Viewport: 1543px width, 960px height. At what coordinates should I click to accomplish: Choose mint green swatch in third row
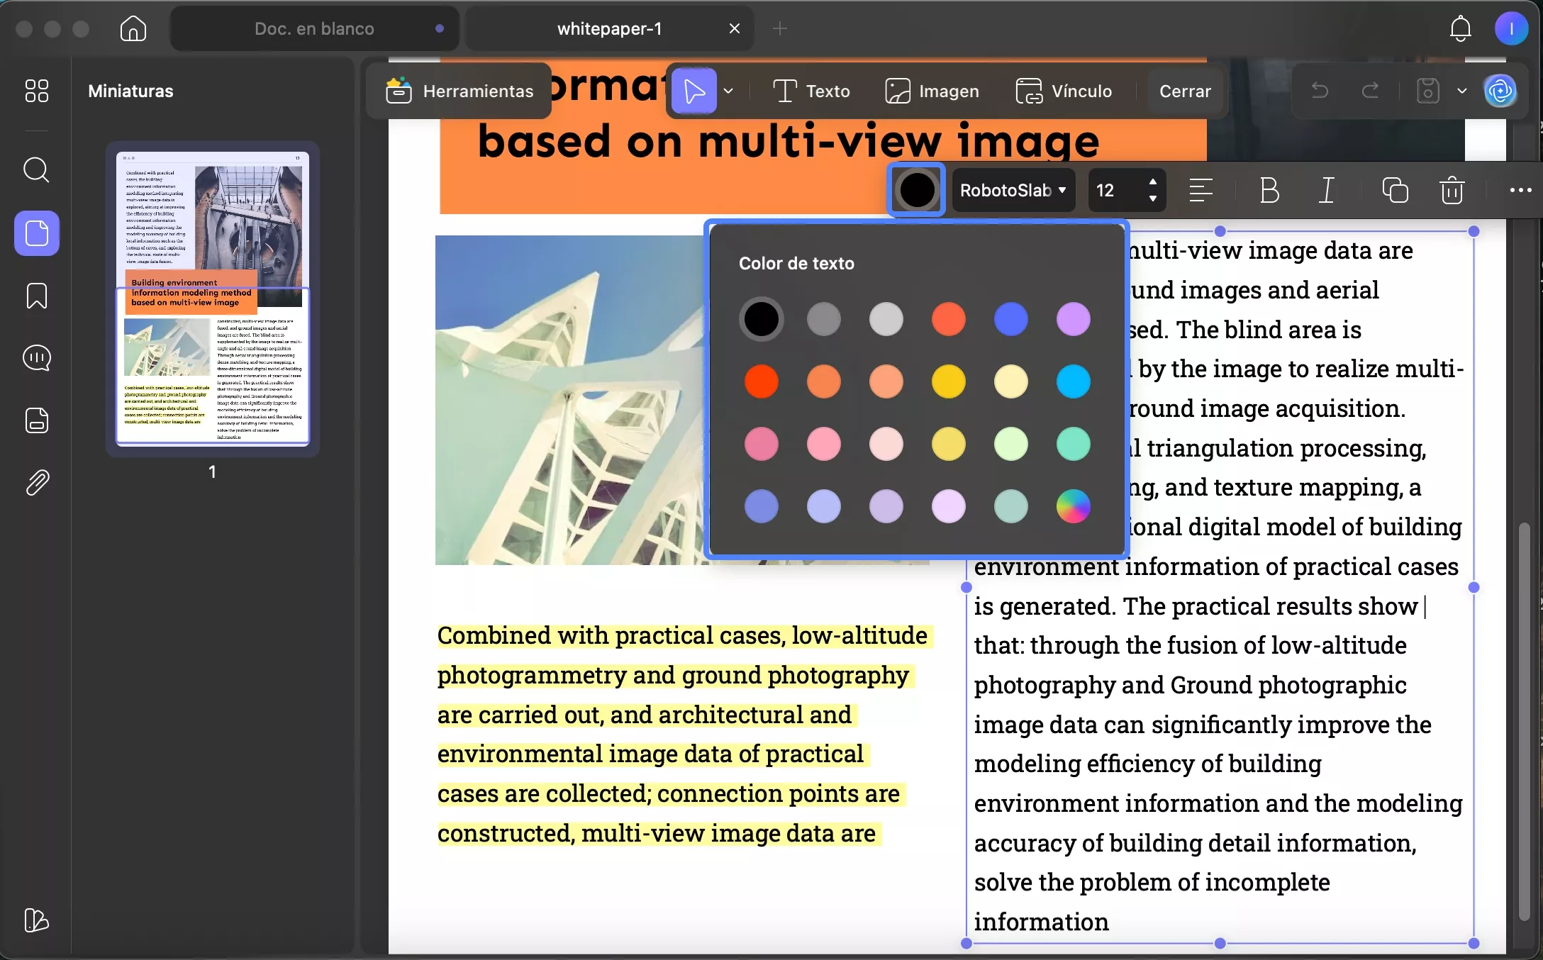tap(1011, 444)
